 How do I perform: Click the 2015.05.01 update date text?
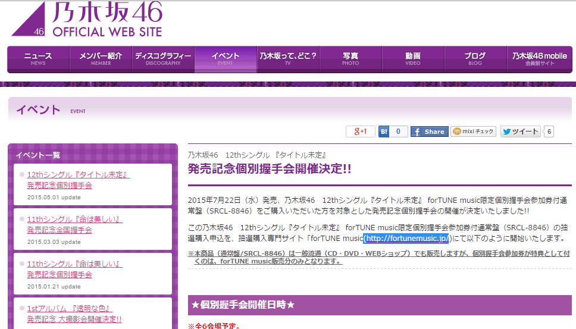coord(54,197)
